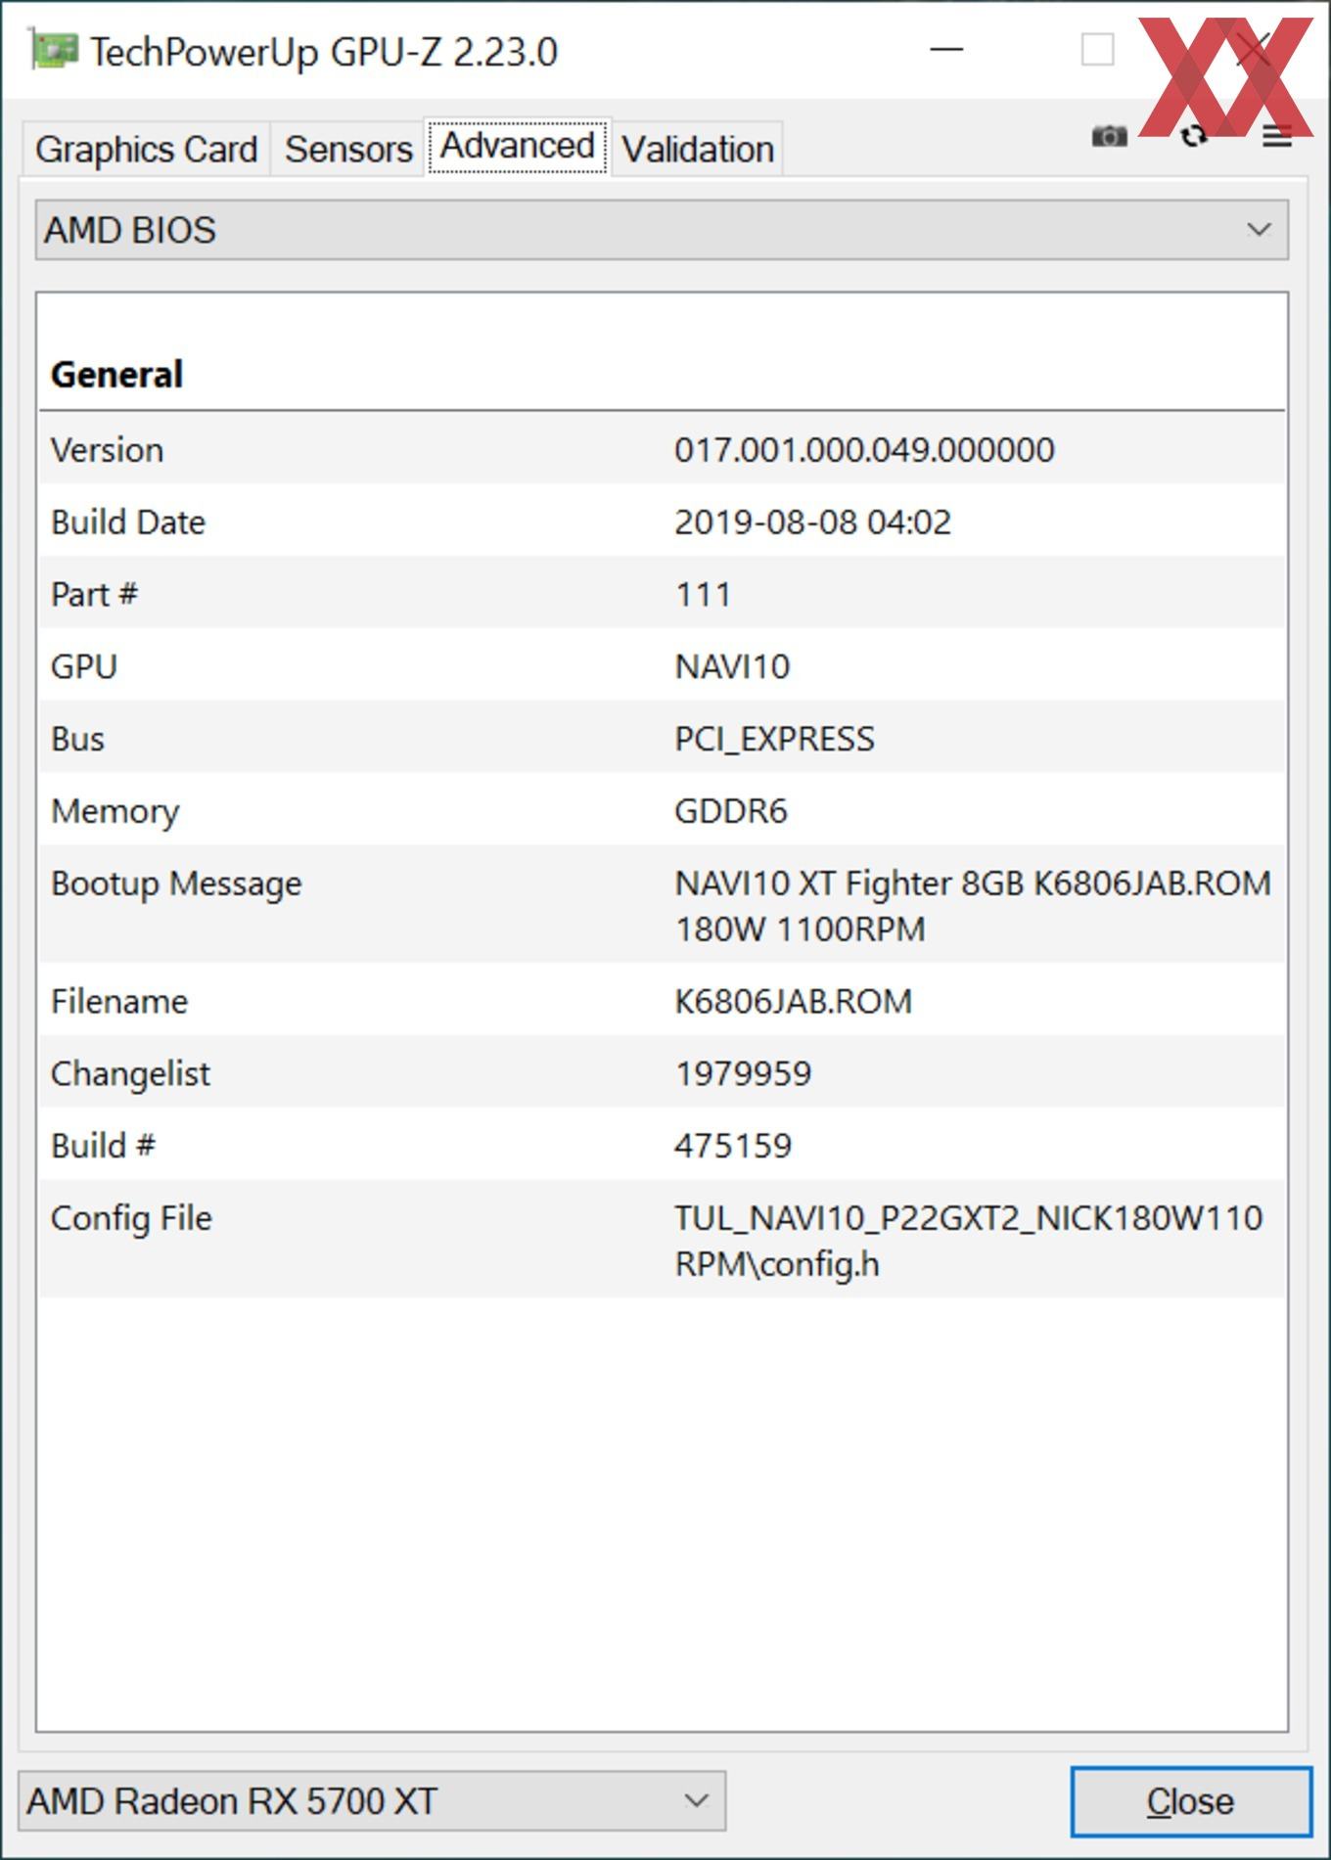Click the Filename row label
The width and height of the screenshot is (1331, 1860).
[118, 1002]
